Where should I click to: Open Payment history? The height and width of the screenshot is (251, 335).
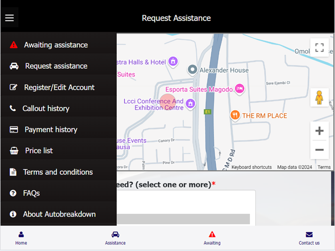pyautogui.click(x=58, y=130)
